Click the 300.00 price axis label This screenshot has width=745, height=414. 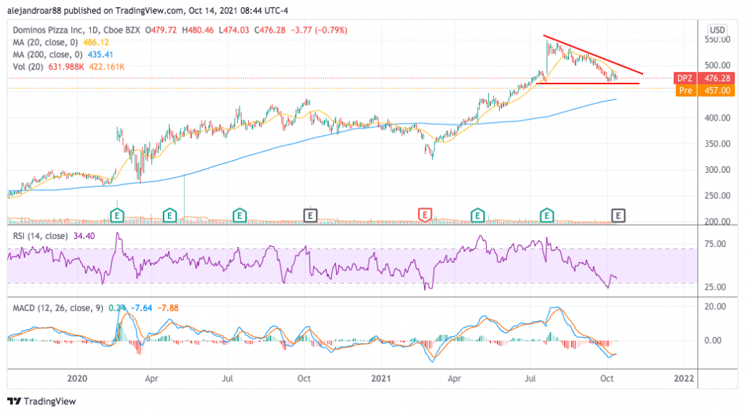tap(717, 170)
